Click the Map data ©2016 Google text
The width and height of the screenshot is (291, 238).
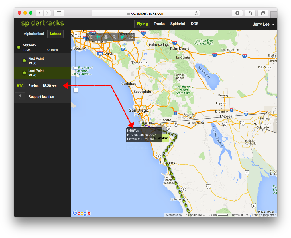186,215
